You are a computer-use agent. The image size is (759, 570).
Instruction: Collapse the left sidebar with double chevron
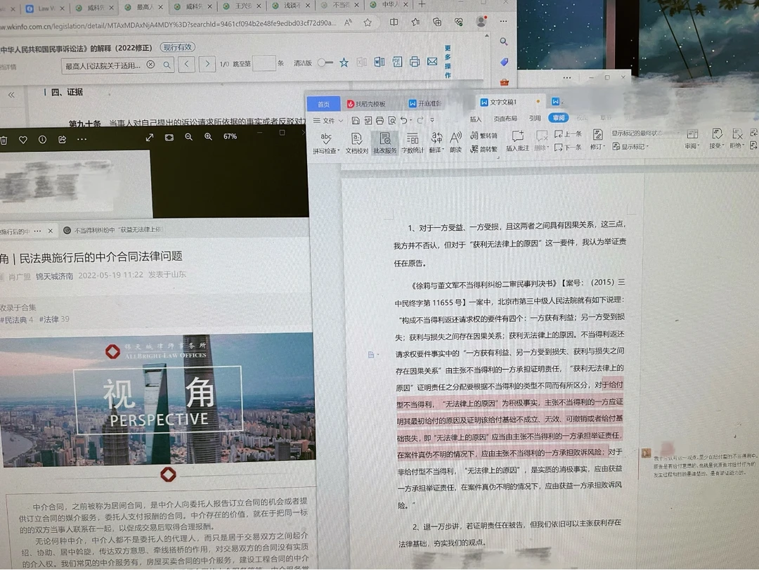pos(11,95)
